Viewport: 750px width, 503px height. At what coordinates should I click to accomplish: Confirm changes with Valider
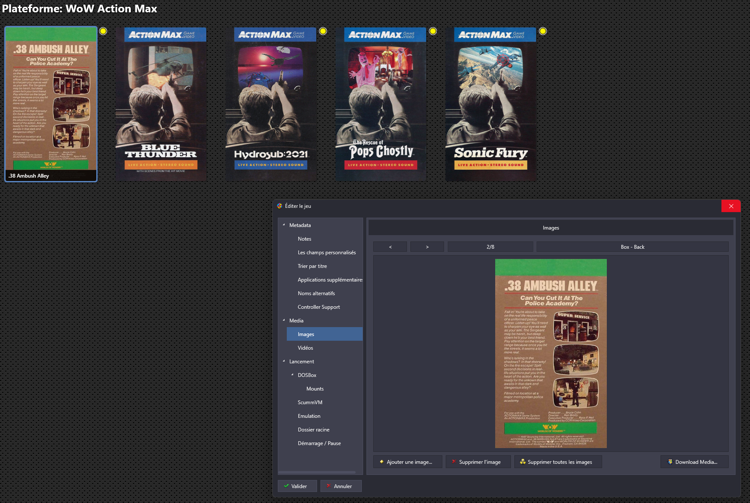(297, 486)
